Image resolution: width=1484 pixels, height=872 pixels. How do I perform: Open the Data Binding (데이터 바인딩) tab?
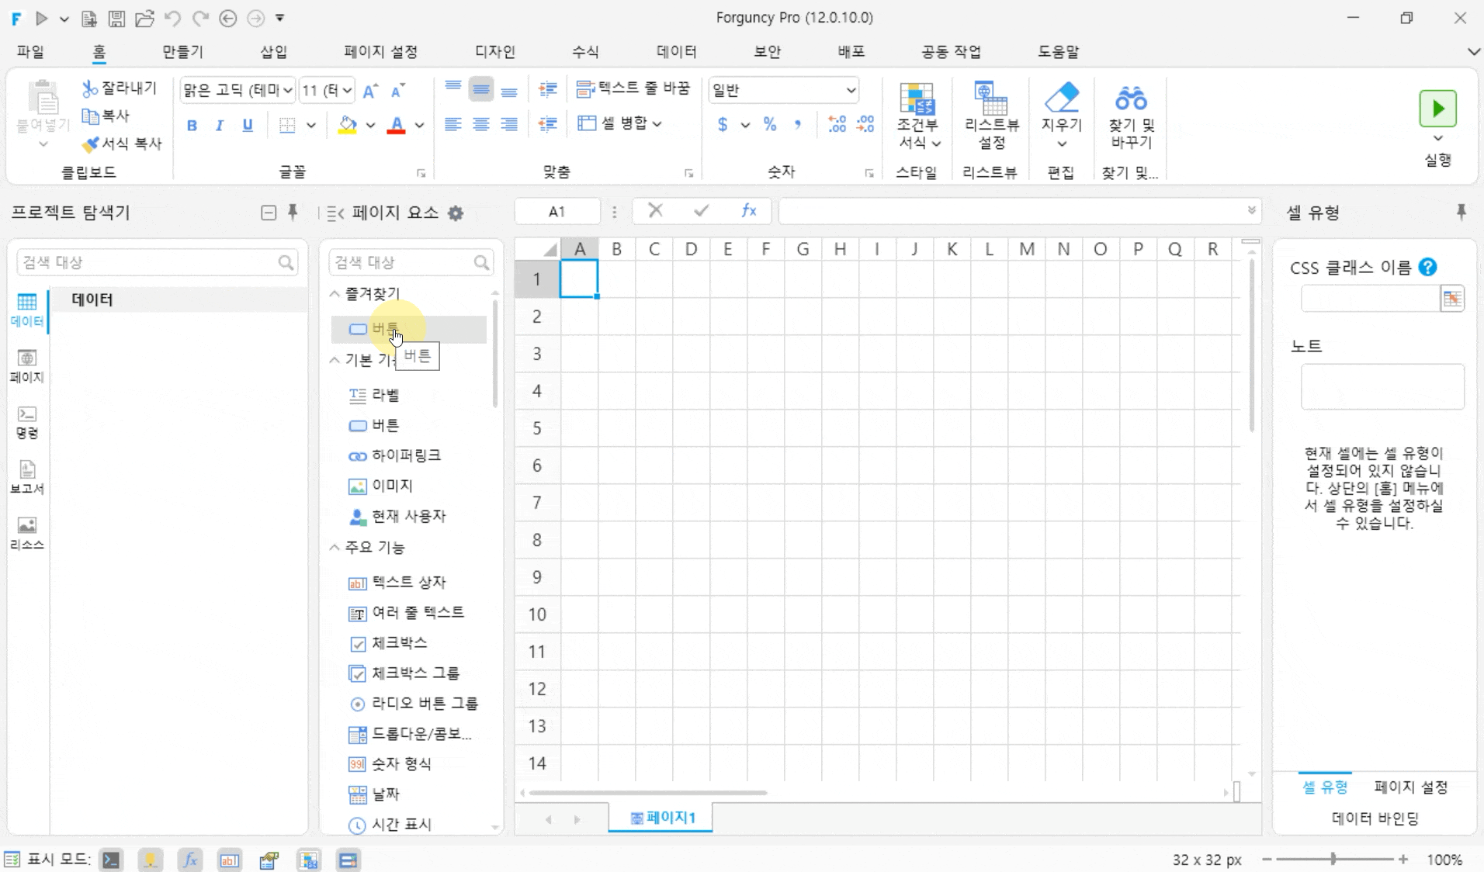[x=1375, y=818]
